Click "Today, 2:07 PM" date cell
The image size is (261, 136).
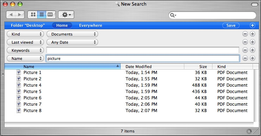(x=141, y=111)
